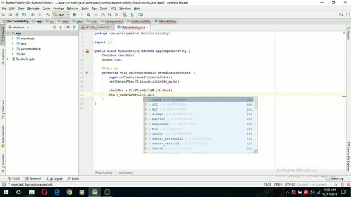Open the SDK Manager icon

[132, 15]
